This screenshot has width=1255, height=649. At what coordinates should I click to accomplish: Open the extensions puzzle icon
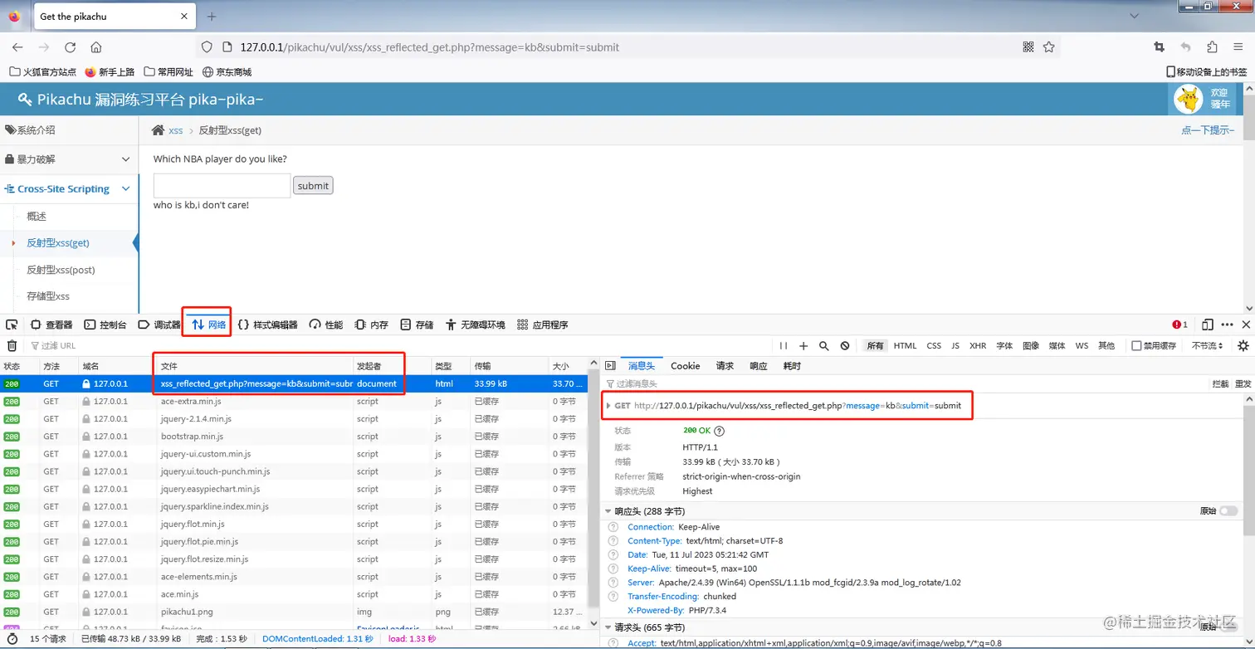1212,47
